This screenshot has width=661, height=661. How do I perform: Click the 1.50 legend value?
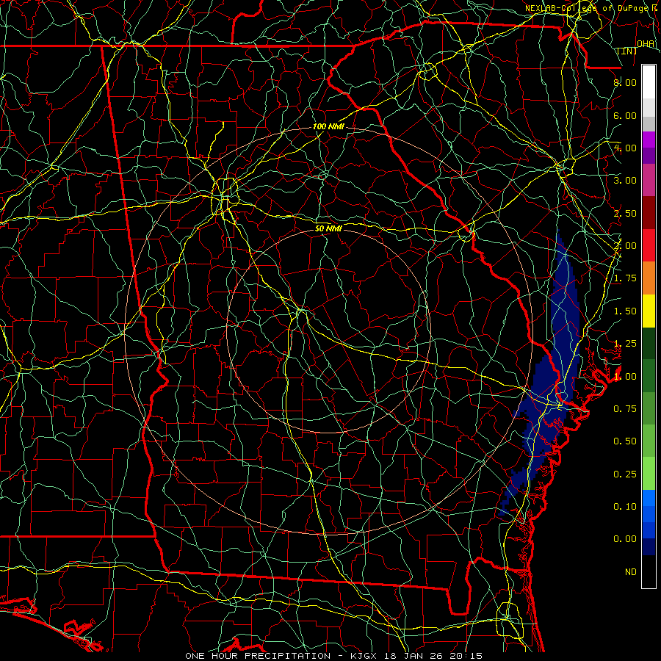[625, 311]
